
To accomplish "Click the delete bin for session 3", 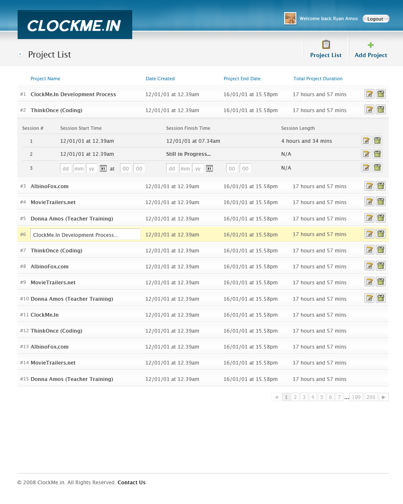I will point(377,168).
